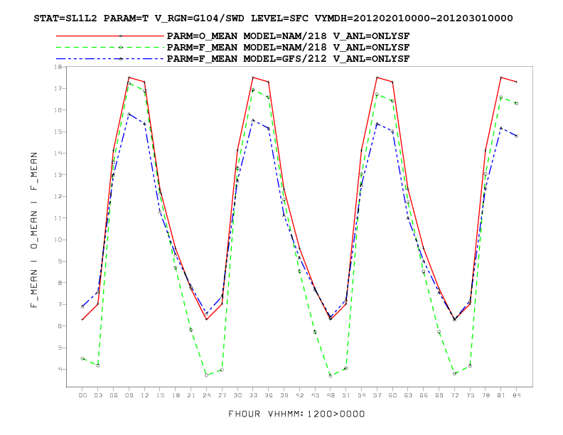The width and height of the screenshot is (563, 435).
Task: Click x-axis tick label 54
Action: [x=362, y=395]
